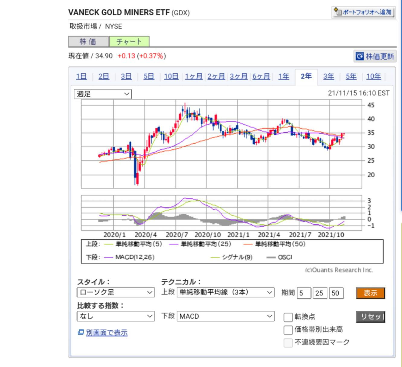Select the 1年 chart period

[x=284, y=76]
